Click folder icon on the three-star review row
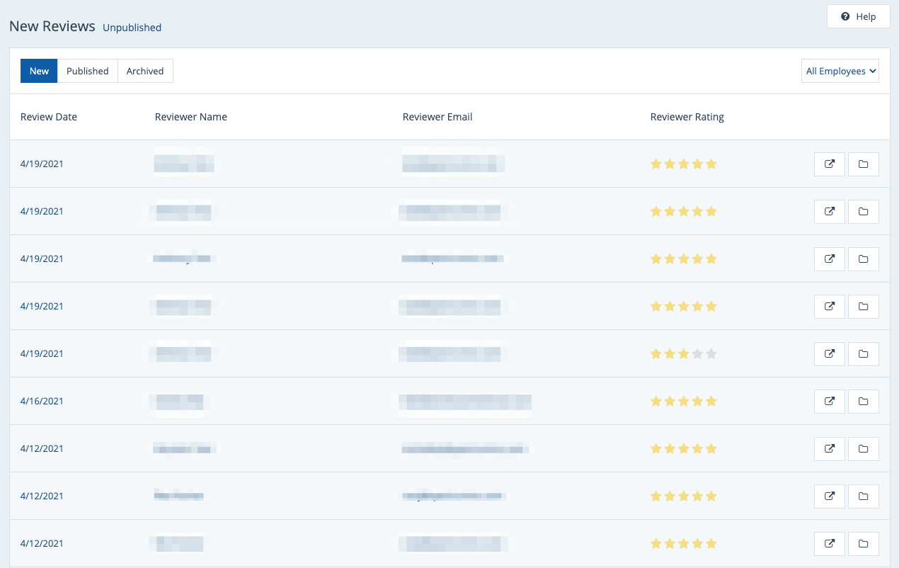Viewport: 899px width, 568px height. click(863, 353)
